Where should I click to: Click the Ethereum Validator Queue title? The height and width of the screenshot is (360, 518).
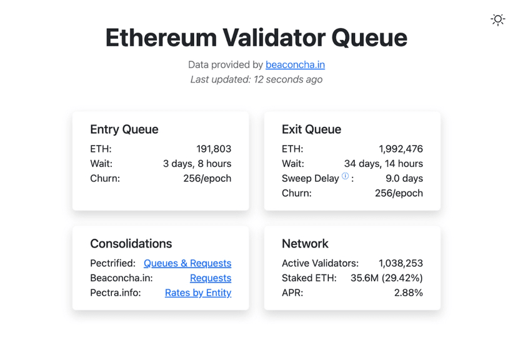(x=256, y=37)
